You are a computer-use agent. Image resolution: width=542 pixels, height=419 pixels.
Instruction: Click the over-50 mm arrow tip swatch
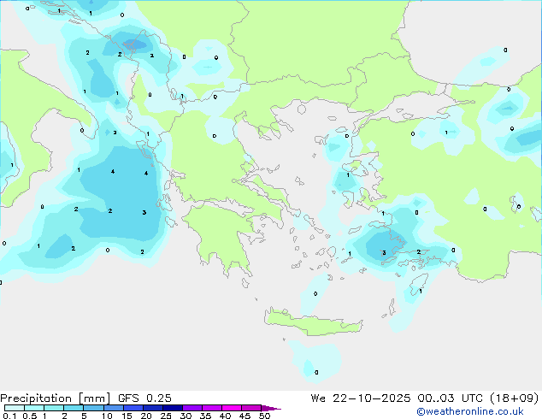(x=270, y=408)
